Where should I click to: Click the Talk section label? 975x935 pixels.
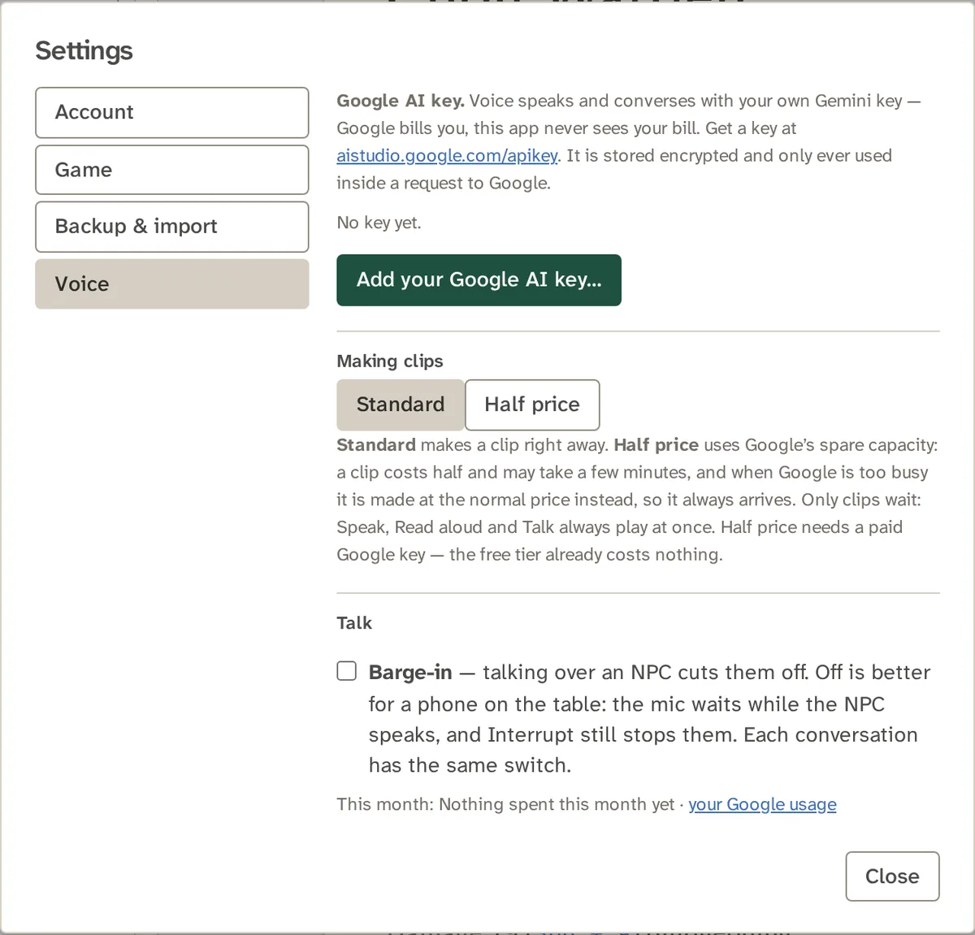coord(354,623)
